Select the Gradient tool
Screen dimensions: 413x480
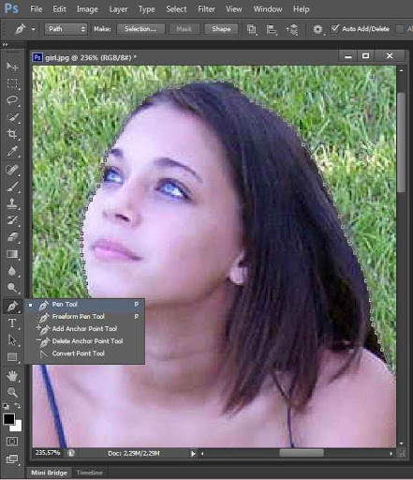click(12, 254)
